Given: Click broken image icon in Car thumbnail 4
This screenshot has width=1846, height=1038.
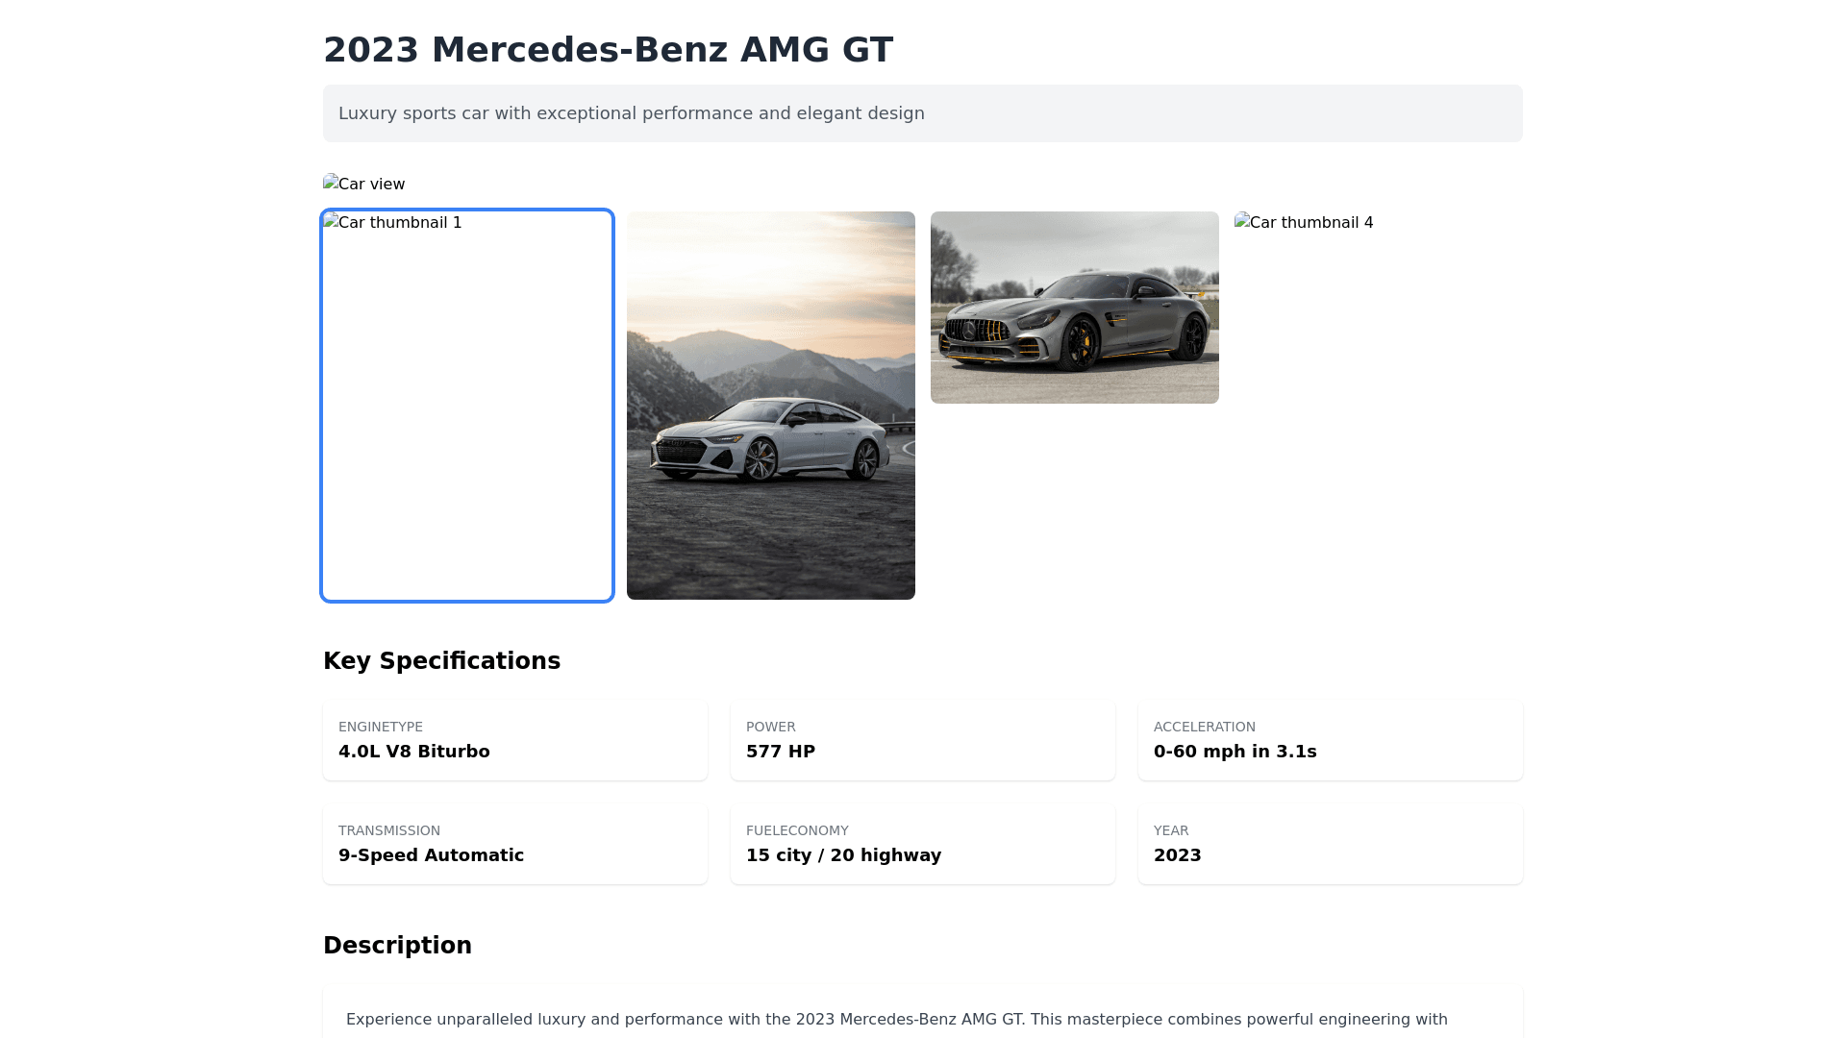Looking at the screenshot, I should (x=1241, y=221).
